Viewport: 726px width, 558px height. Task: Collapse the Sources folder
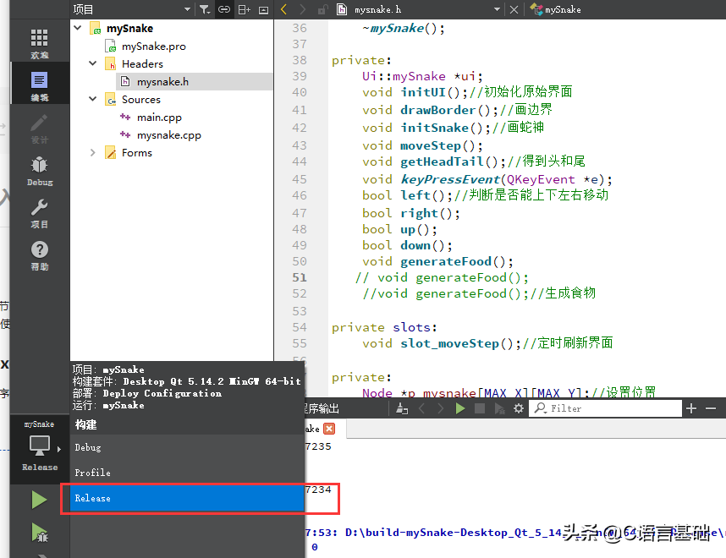(x=92, y=99)
